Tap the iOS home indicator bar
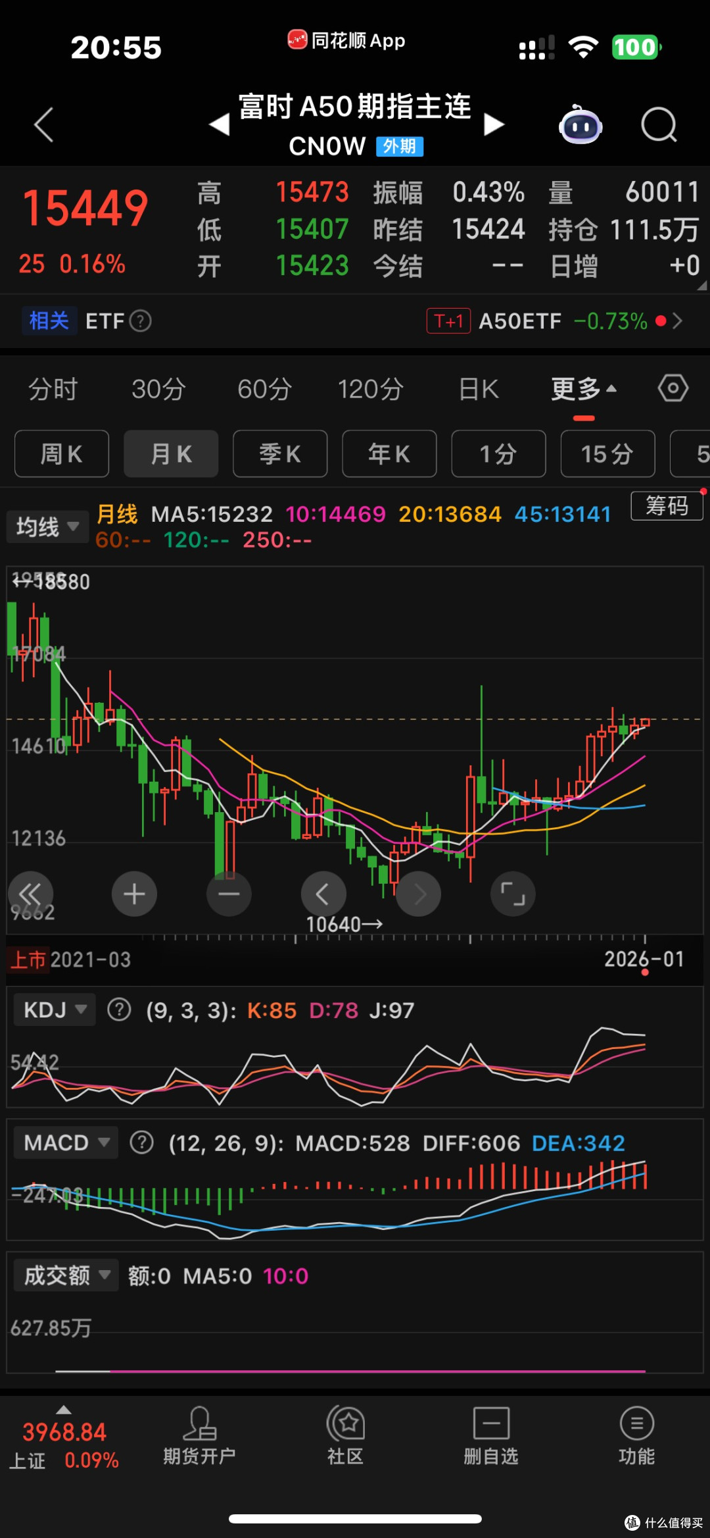This screenshot has width=710, height=1538. click(355, 1519)
